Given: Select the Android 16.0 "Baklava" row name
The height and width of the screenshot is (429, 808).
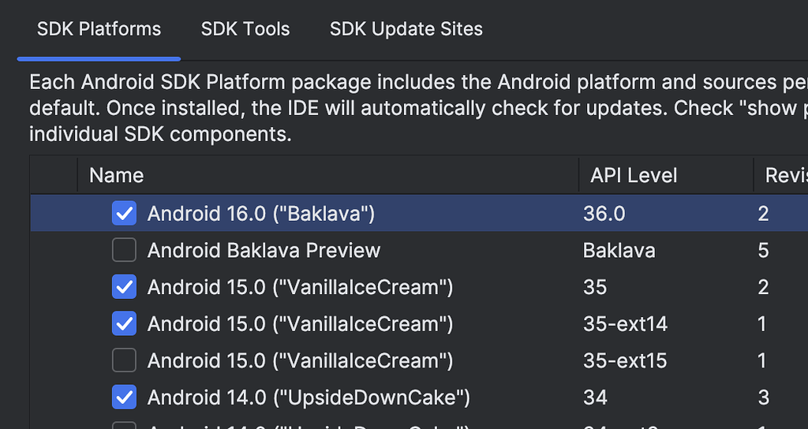Looking at the screenshot, I should [260, 213].
